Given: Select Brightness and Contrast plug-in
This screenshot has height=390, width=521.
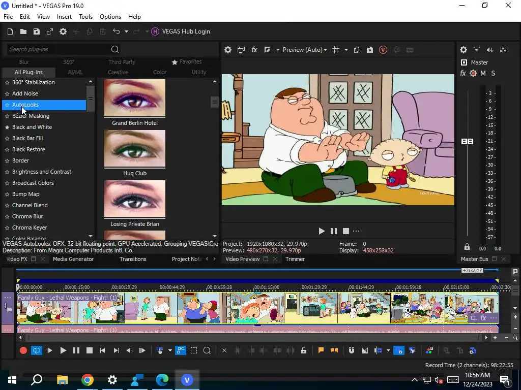Looking at the screenshot, I should (42, 172).
